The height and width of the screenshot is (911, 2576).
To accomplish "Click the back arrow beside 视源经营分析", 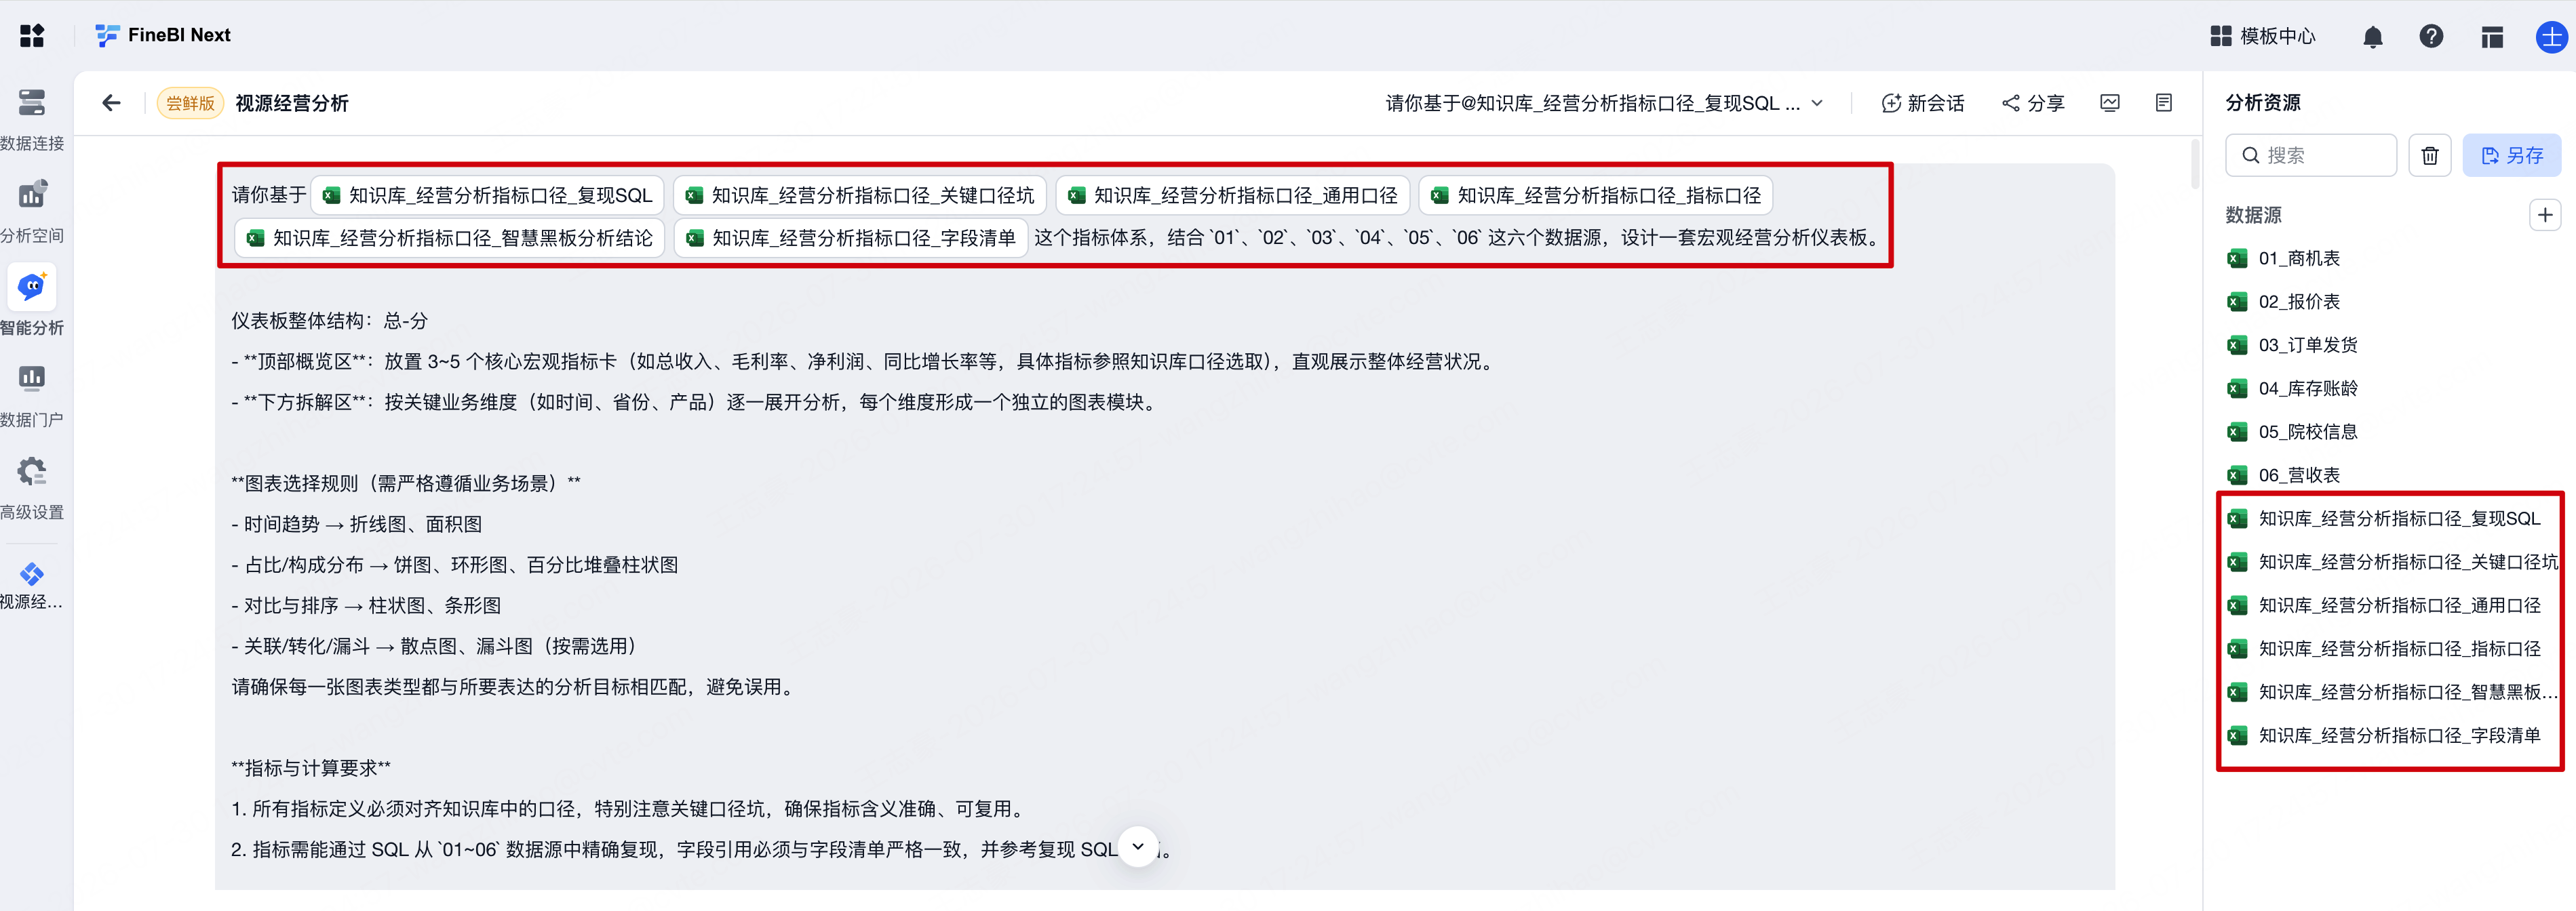I will (111, 103).
